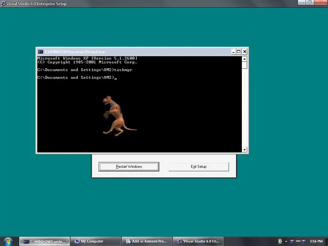Minimize the cmd.exe window
Screen dimensions: 328x246
tap(234, 52)
